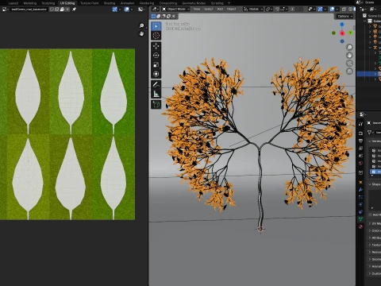Select the Select Box tool in 3D viewport
Viewport: 381px width, 286px height.
tap(156, 26)
